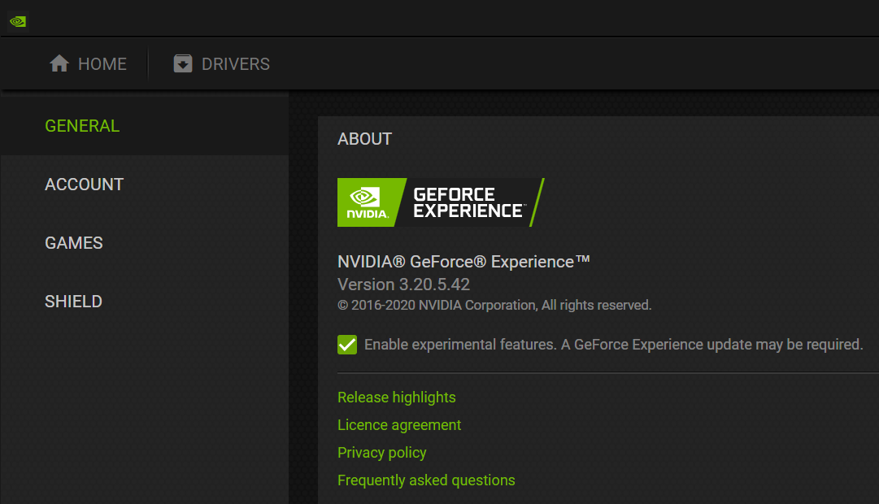This screenshot has height=504, width=879.
Task: Open the GAMES settings section
Action: coord(74,242)
